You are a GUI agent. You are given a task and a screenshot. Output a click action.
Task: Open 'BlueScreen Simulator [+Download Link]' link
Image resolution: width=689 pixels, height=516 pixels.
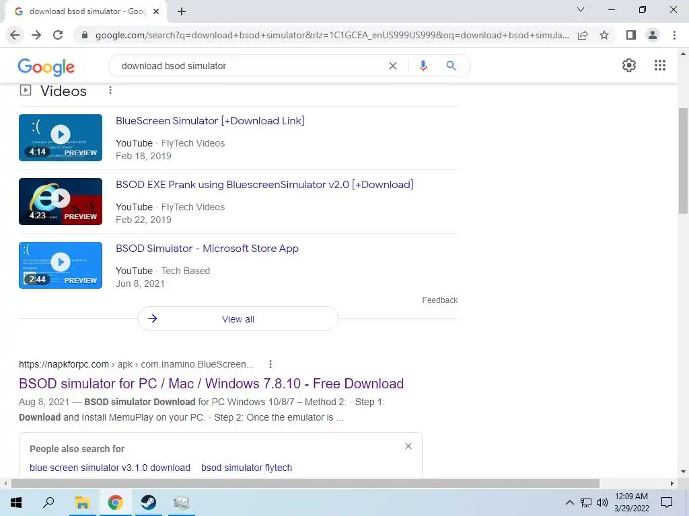point(210,121)
